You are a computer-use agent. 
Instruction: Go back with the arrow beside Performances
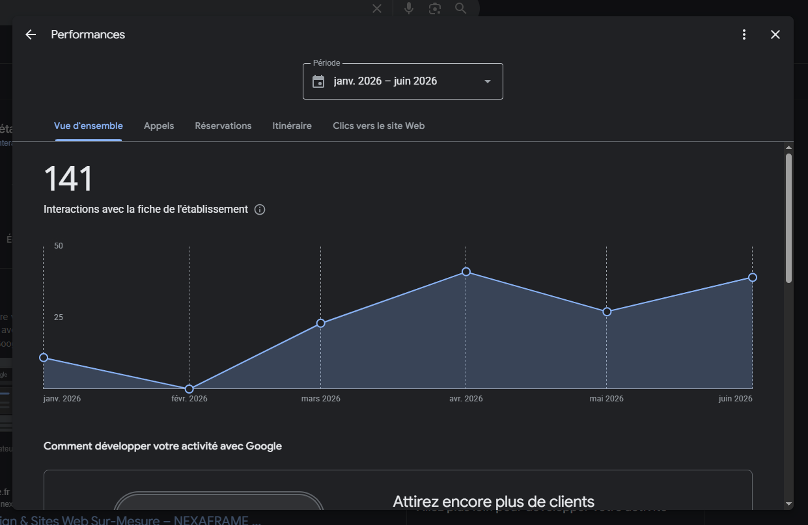(x=31, y=34)
